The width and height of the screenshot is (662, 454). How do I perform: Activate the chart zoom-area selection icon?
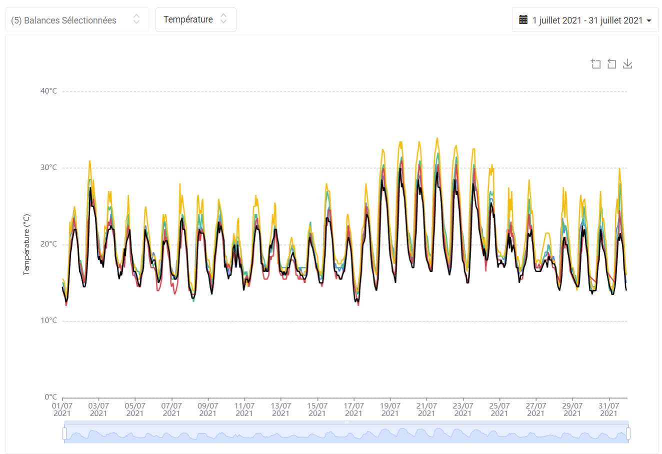pos(595,63)
